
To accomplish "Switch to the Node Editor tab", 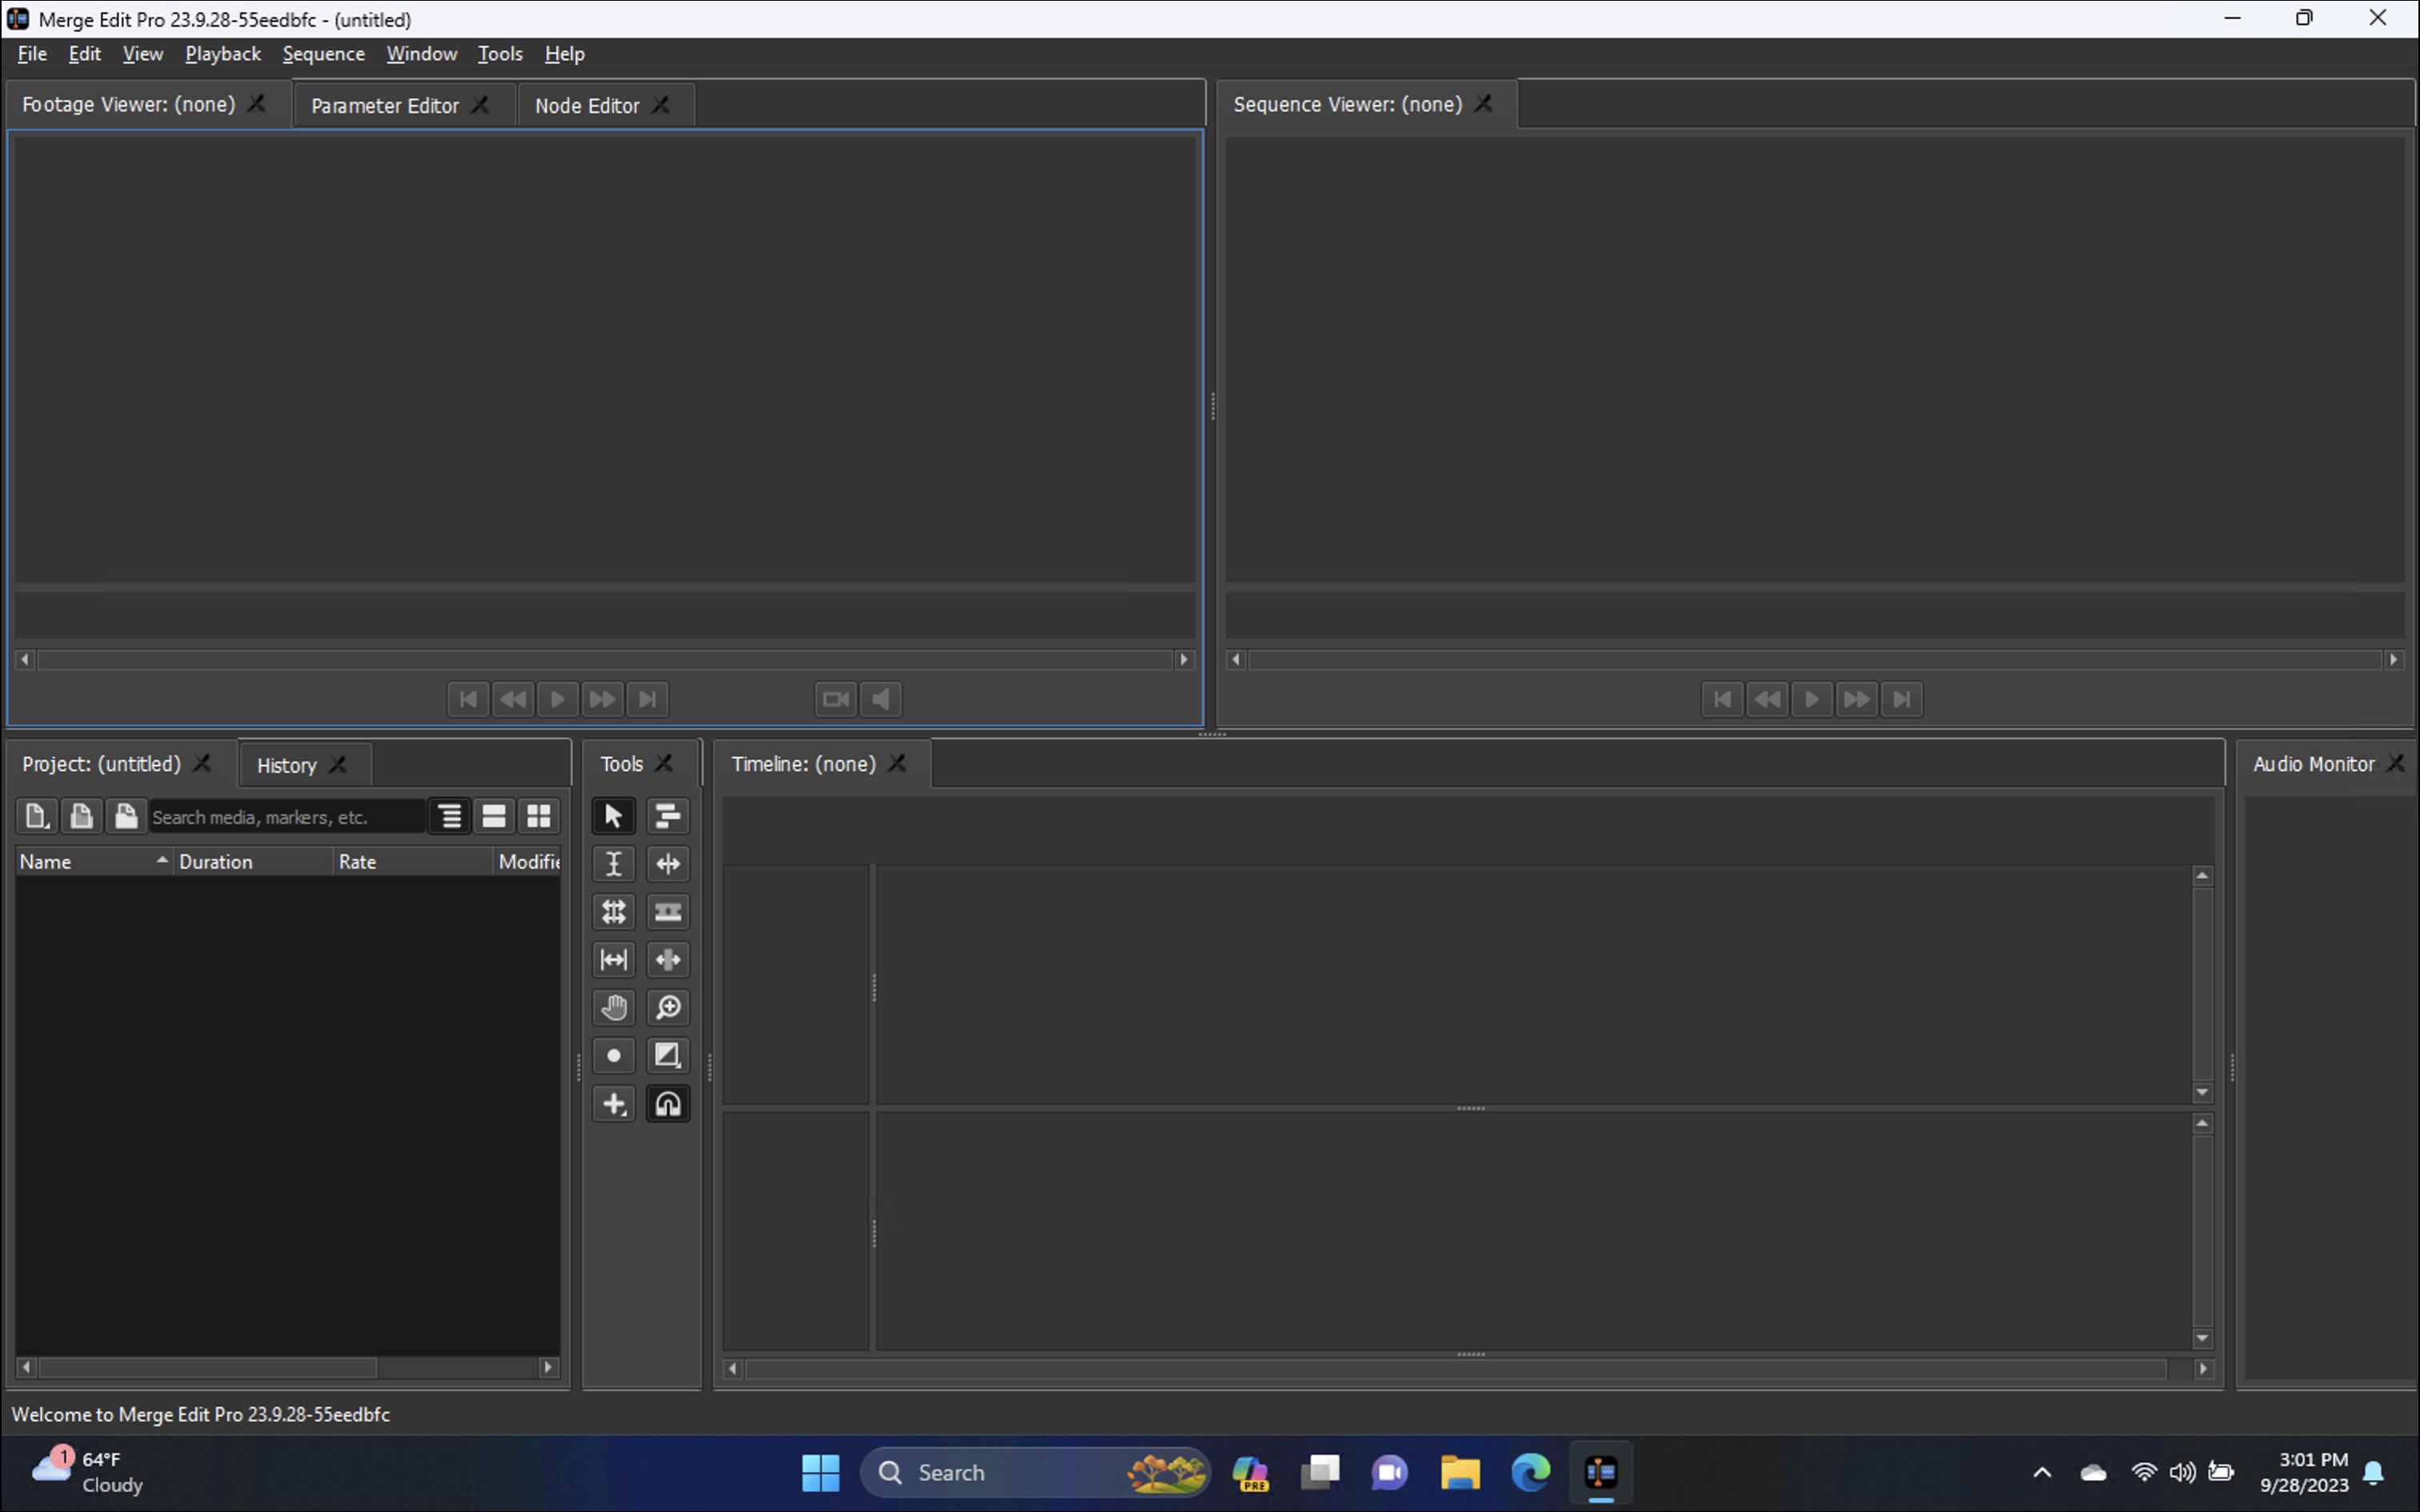I will pyautogui.click(x=587, y=105).
